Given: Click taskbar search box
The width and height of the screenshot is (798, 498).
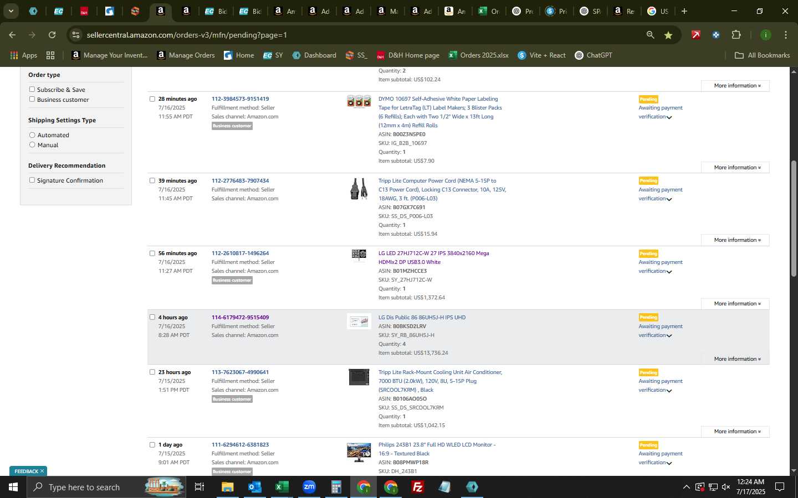Looking at the screenshot, I should pos(106,487).
